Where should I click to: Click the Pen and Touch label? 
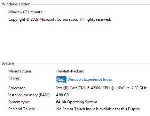pyautogui.click(x=21, y=109)
